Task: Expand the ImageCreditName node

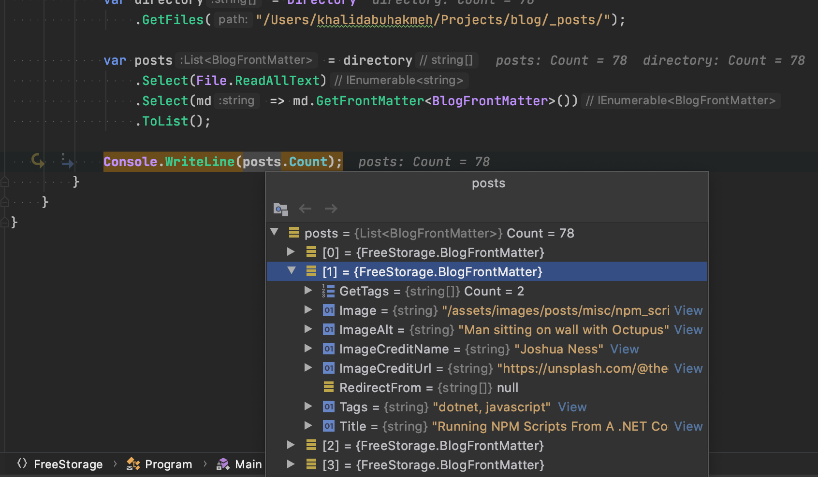Action: click(x=308, y=348)
